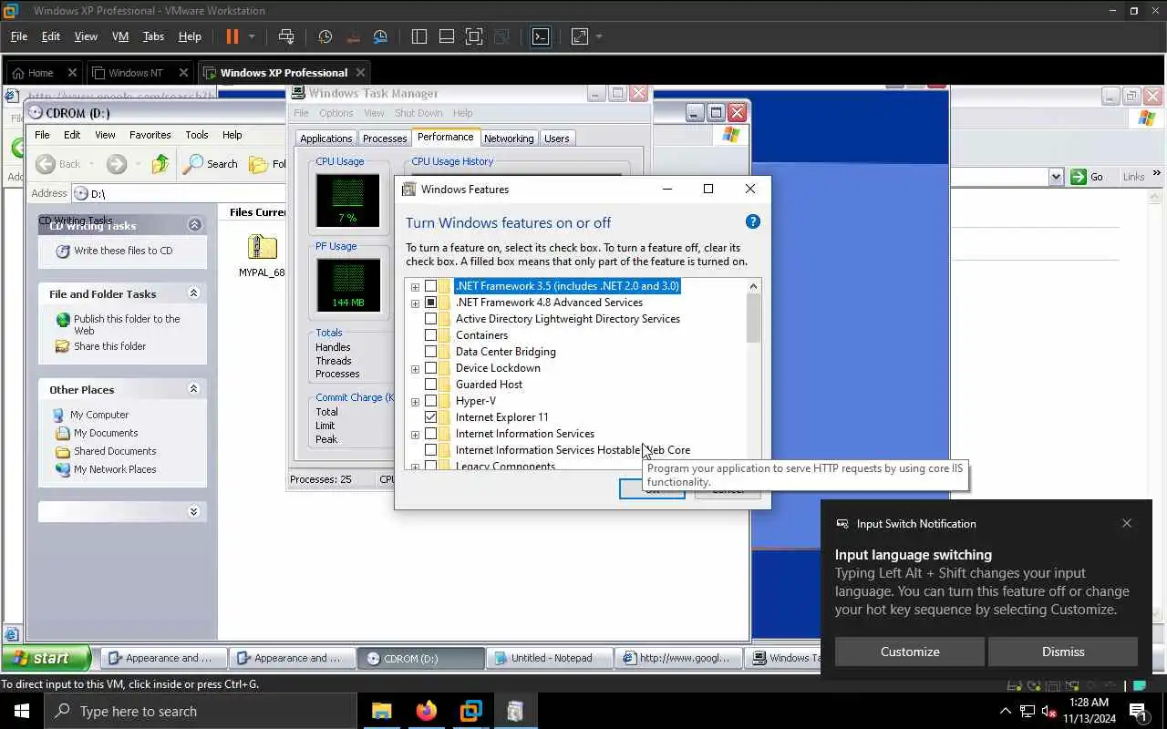Click Write these files to CD link

pos(123,251)
